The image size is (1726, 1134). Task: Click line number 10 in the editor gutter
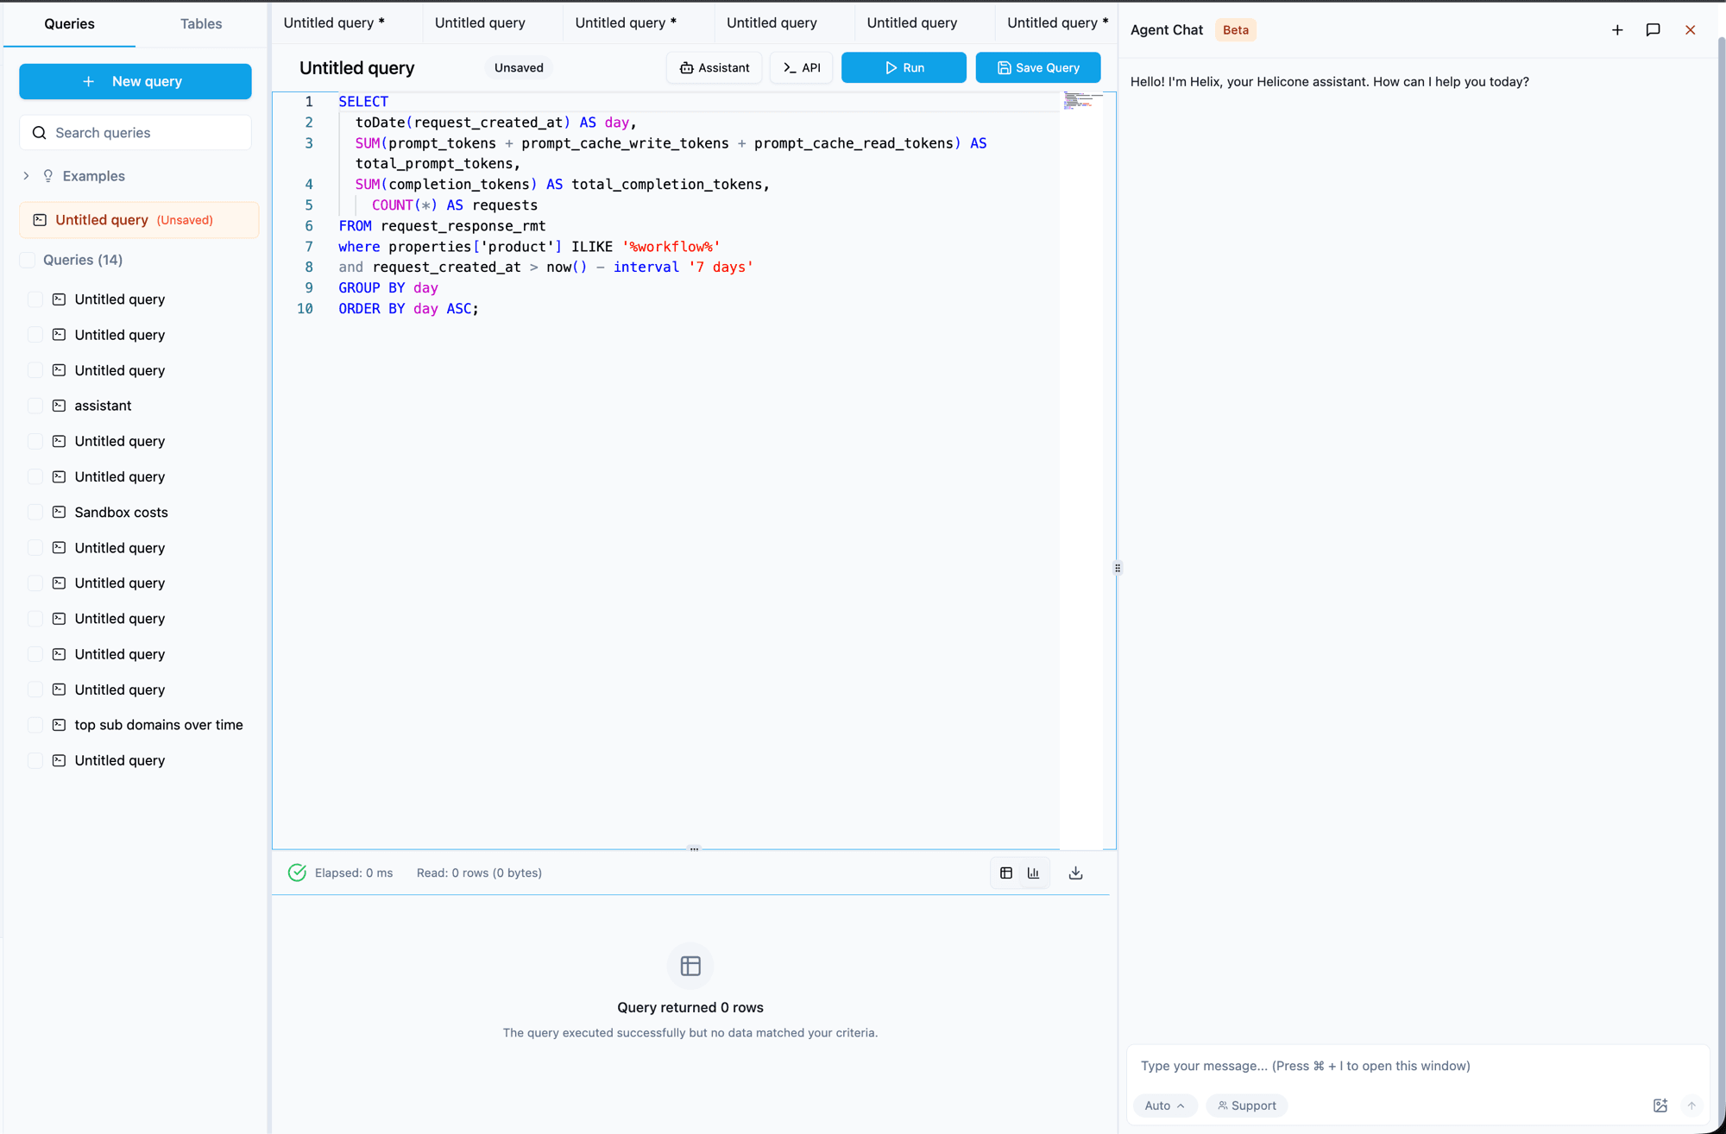pos(305,309)
